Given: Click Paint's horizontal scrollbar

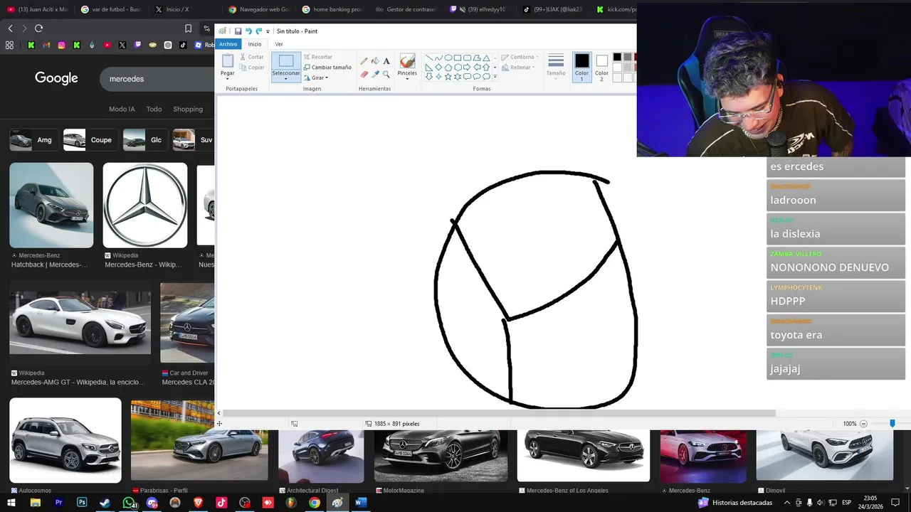Looking at the screenshot, I should [x=499, y=413].
